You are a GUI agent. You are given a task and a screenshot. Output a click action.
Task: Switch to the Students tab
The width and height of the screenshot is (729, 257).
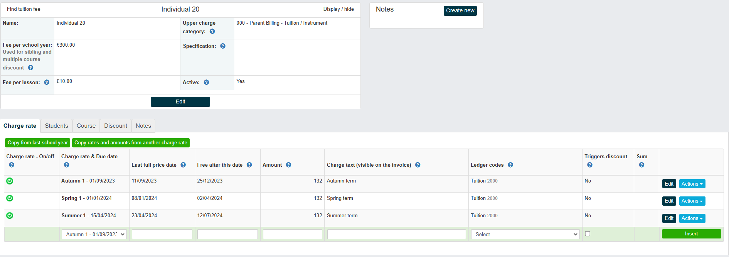(56, 126)
